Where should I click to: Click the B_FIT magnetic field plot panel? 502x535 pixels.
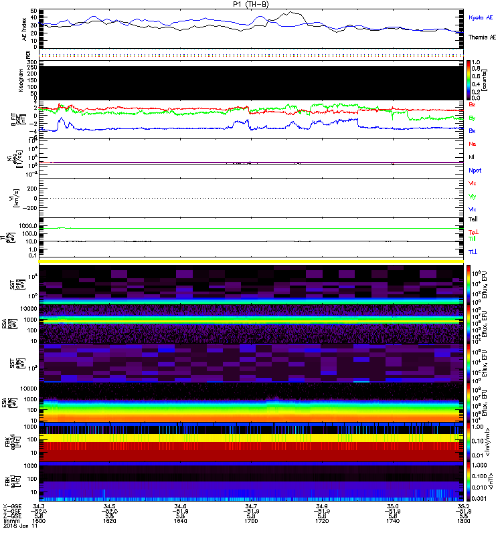pos(251,120)
